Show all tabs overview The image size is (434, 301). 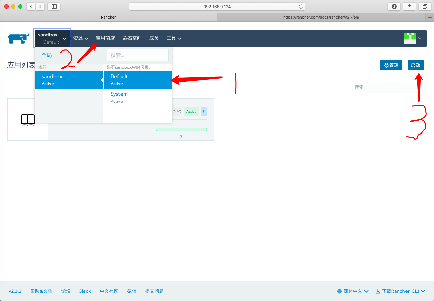(425, 7)
